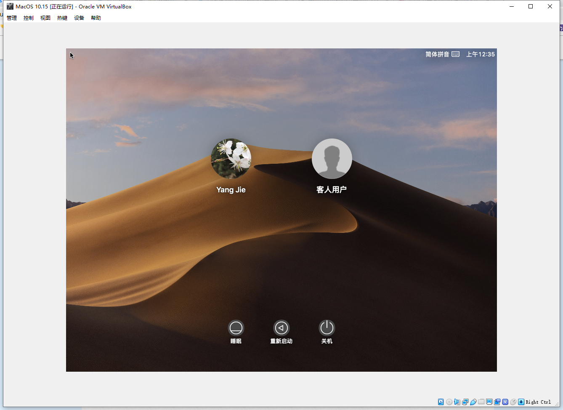Image resolution: width=563 pixels, height=410 pixels.
Task: Click the Sleep (睡眠) button icon
Action: tap(236, 328)
